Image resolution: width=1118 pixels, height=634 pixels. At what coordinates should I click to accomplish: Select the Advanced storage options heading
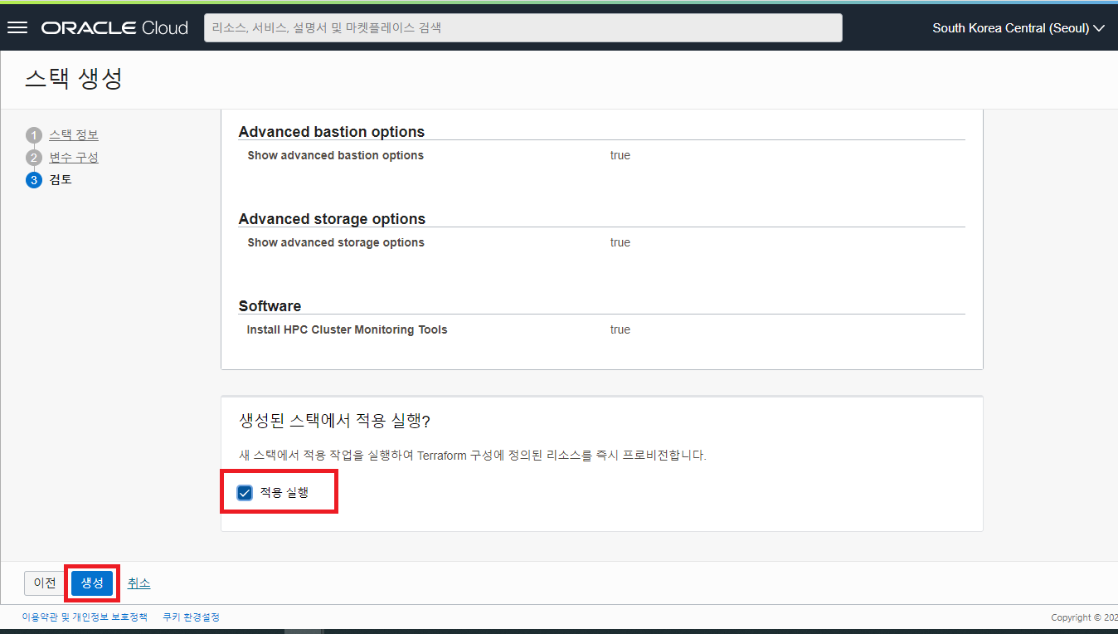coord(332,219)
